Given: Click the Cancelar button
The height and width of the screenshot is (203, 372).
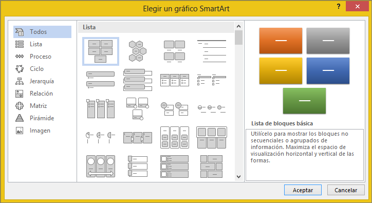Looking at the screenshot, I should pyautogui.click(x=346, y=190).
